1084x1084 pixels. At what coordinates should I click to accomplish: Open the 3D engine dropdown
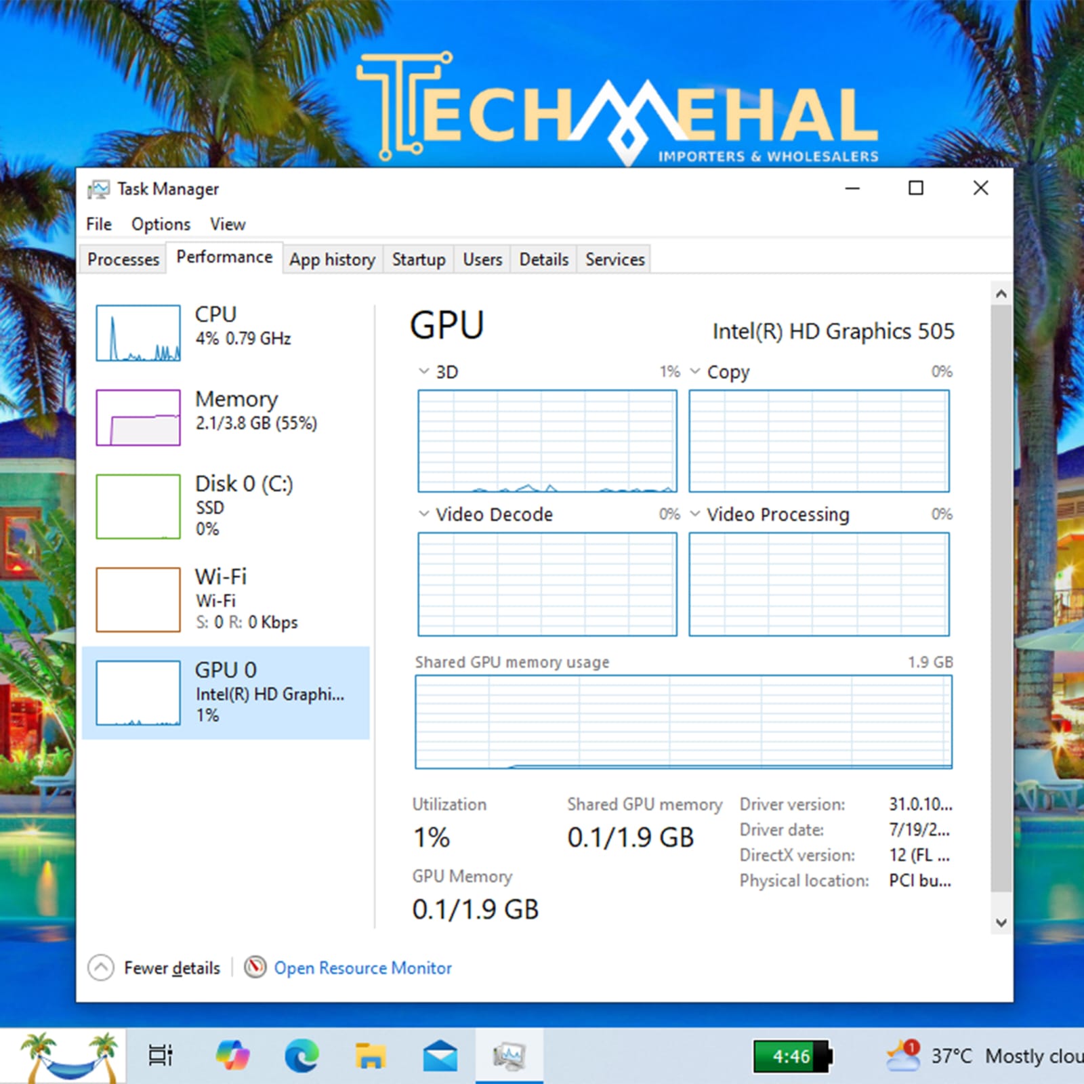point(424,371)
